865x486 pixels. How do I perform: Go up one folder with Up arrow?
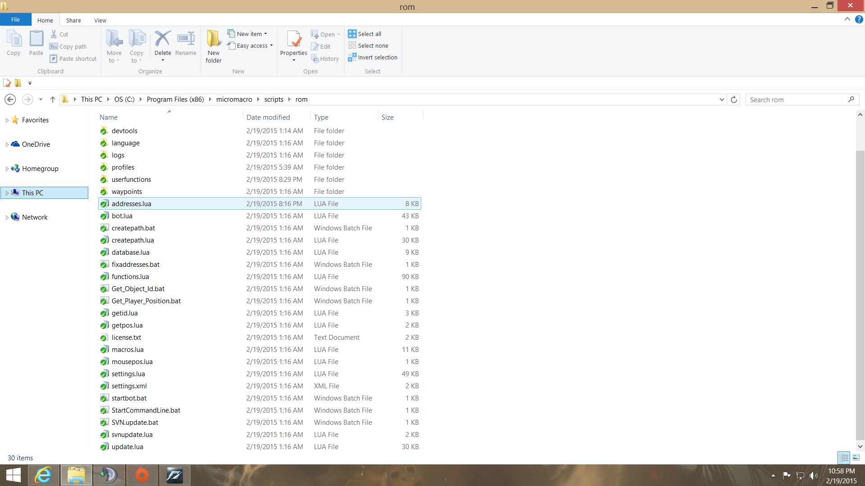click(53, 99)
